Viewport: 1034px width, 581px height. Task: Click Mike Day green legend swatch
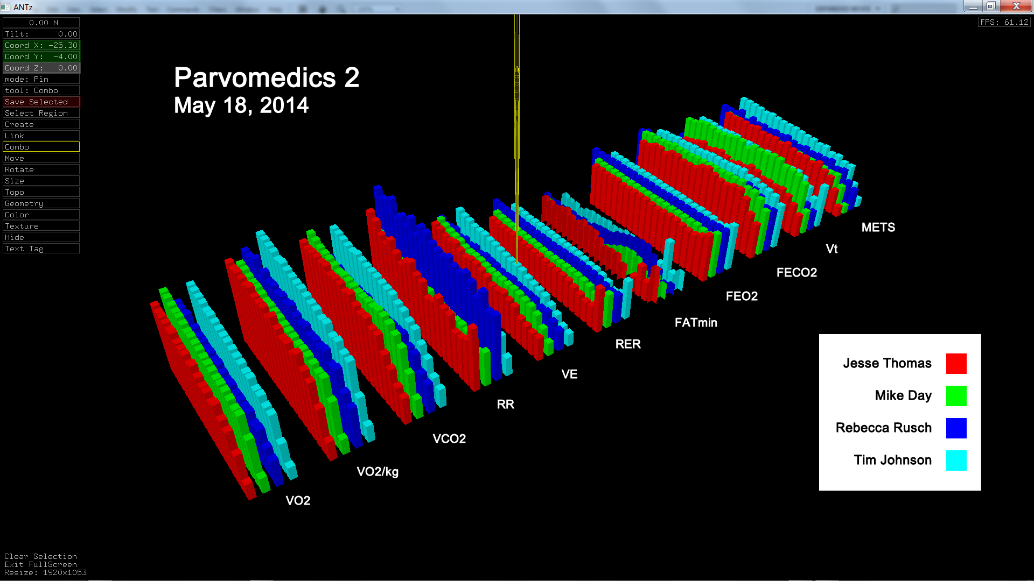956,396
